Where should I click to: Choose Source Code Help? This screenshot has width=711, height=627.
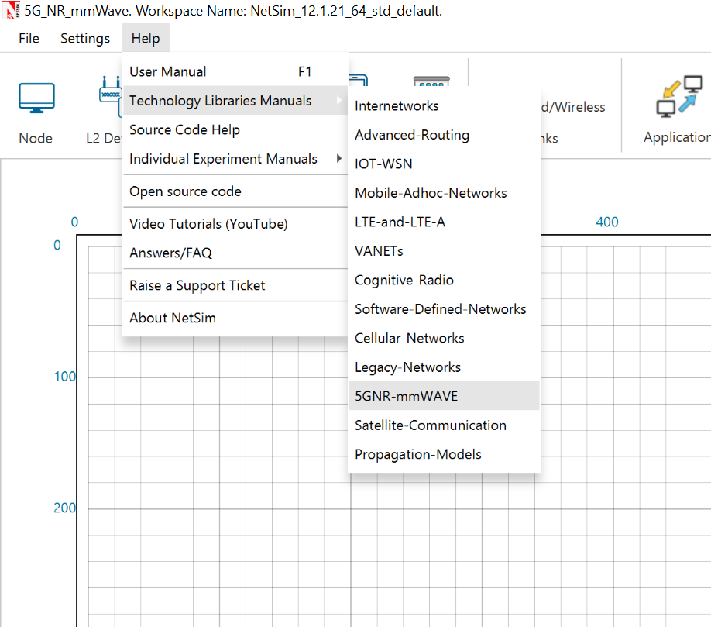point(235,129)
